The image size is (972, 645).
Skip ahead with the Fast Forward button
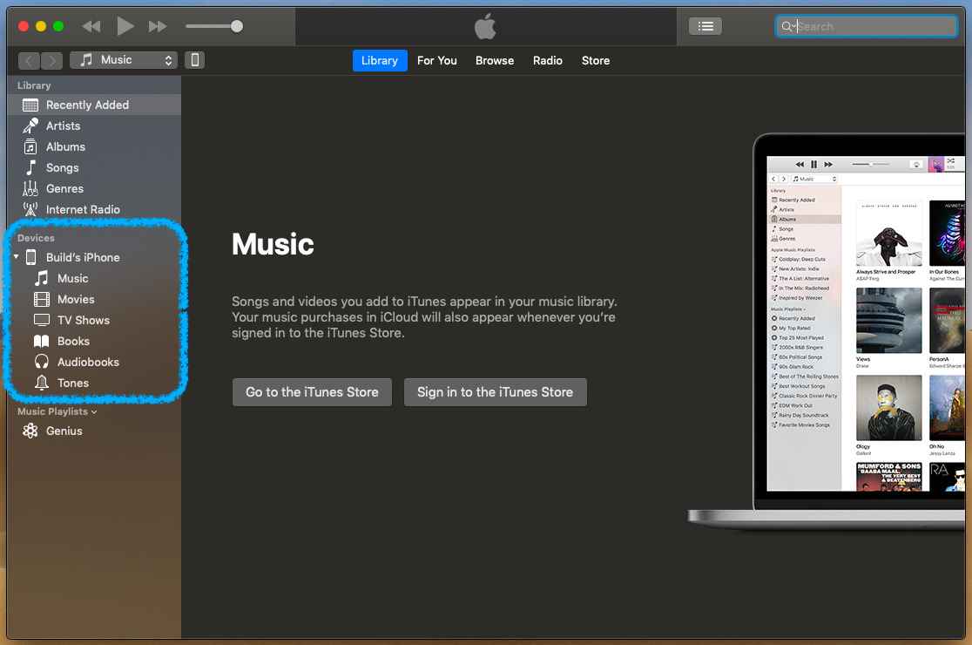158,26
